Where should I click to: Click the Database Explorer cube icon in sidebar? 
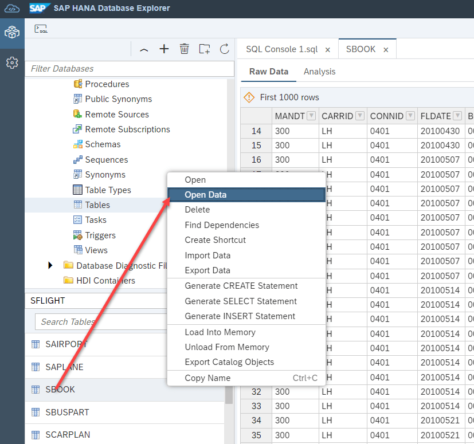pos(11,33)
